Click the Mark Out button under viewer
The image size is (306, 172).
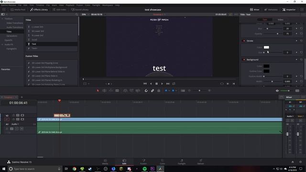pyautogui.click(x=234, y=84)
